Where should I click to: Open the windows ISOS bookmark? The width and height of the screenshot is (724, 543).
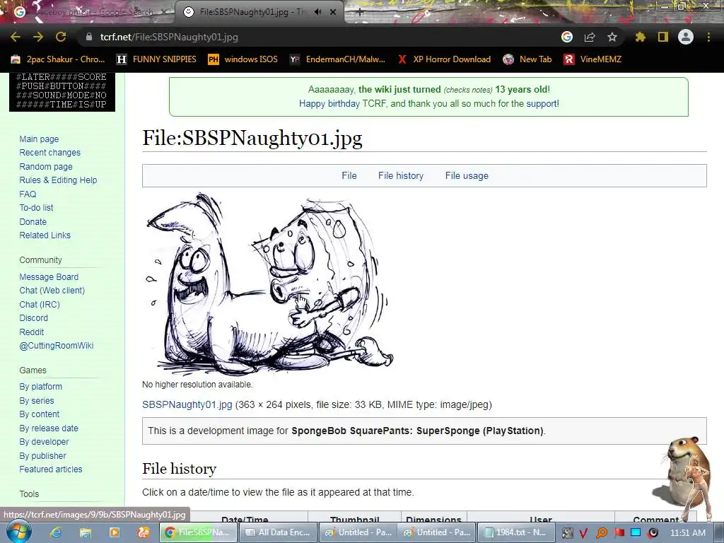click(243, 59)
